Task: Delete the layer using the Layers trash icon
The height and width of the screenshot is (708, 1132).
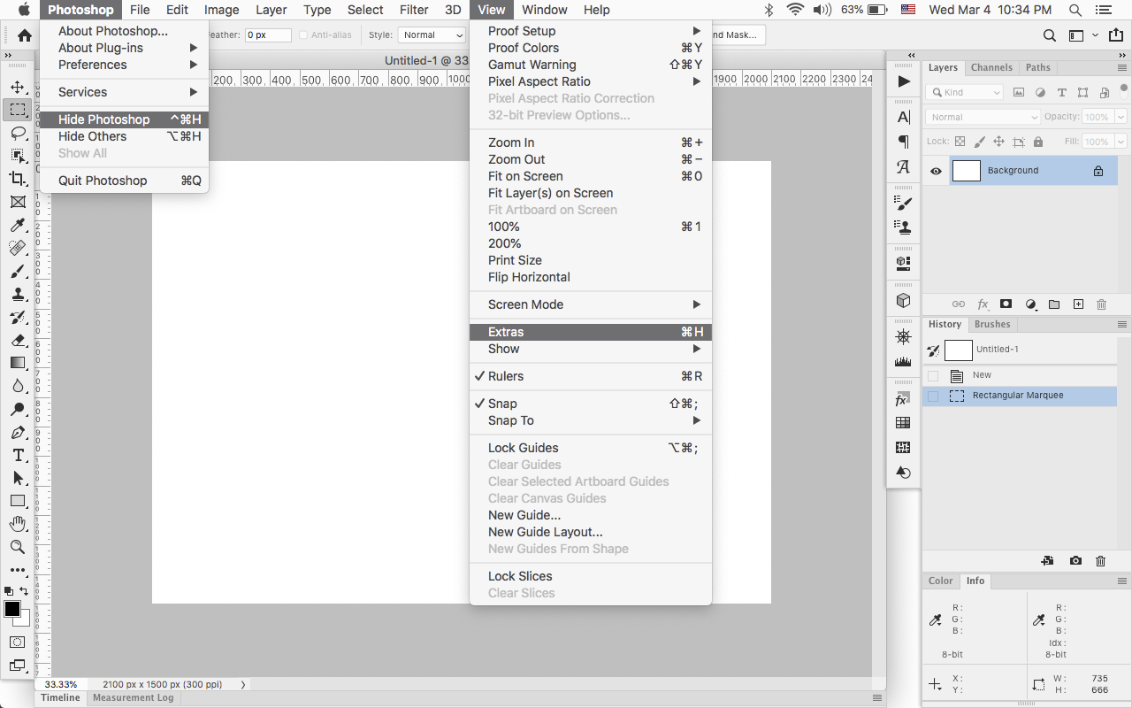Action: pyautogui.click(x=1101, y=304)
